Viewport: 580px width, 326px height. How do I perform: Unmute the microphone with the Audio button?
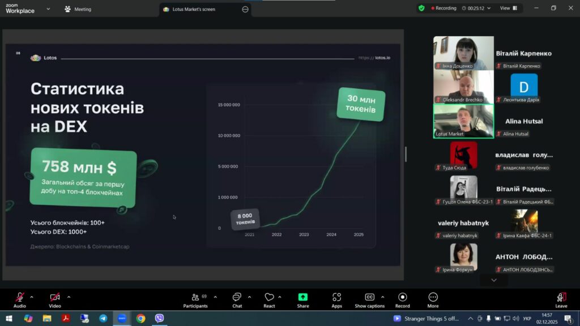[20, 298]
